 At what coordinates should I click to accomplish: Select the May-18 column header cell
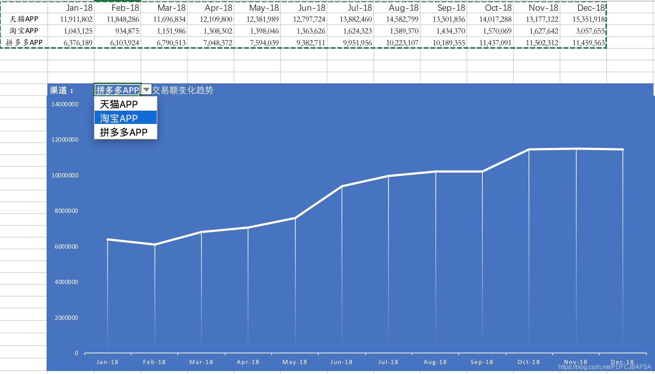coord(257,7)
